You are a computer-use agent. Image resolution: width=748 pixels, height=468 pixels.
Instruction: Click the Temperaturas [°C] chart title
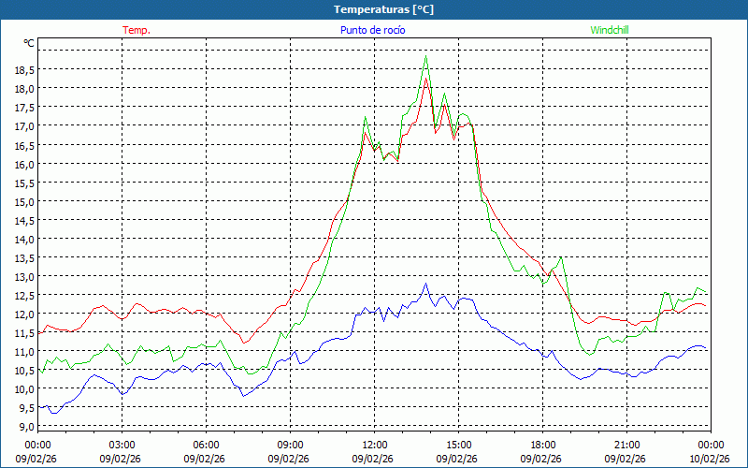(384, 8)
